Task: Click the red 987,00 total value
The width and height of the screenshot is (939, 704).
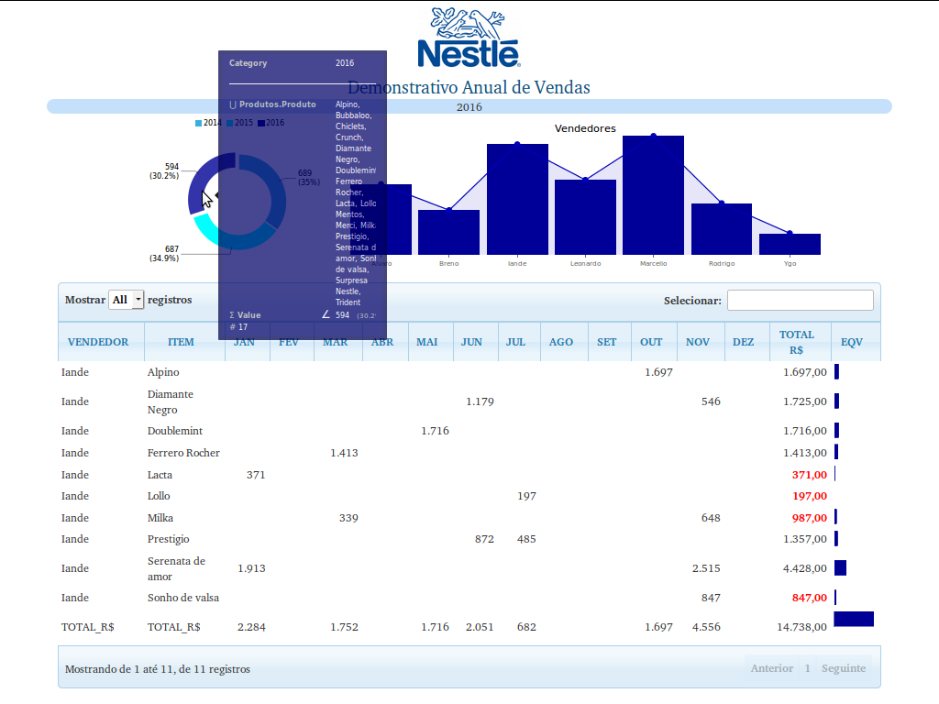Action: pyautogui.click(x=809, y=519)
